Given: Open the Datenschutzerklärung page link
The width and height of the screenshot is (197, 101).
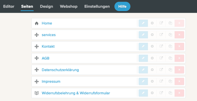Looking at the screenshot, I should pos(60,70).
